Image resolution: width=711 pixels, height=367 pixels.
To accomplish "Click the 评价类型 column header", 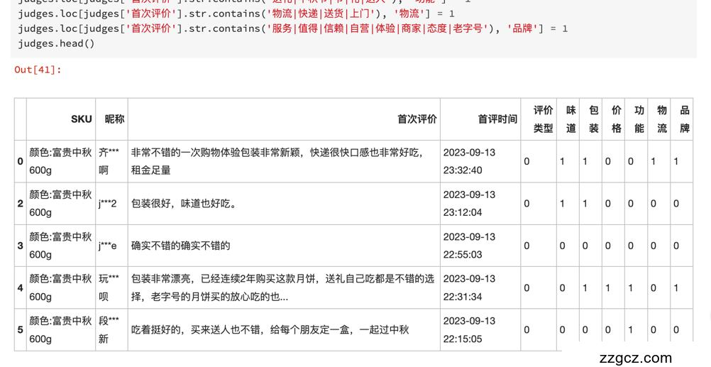I will tap(543, 119).
